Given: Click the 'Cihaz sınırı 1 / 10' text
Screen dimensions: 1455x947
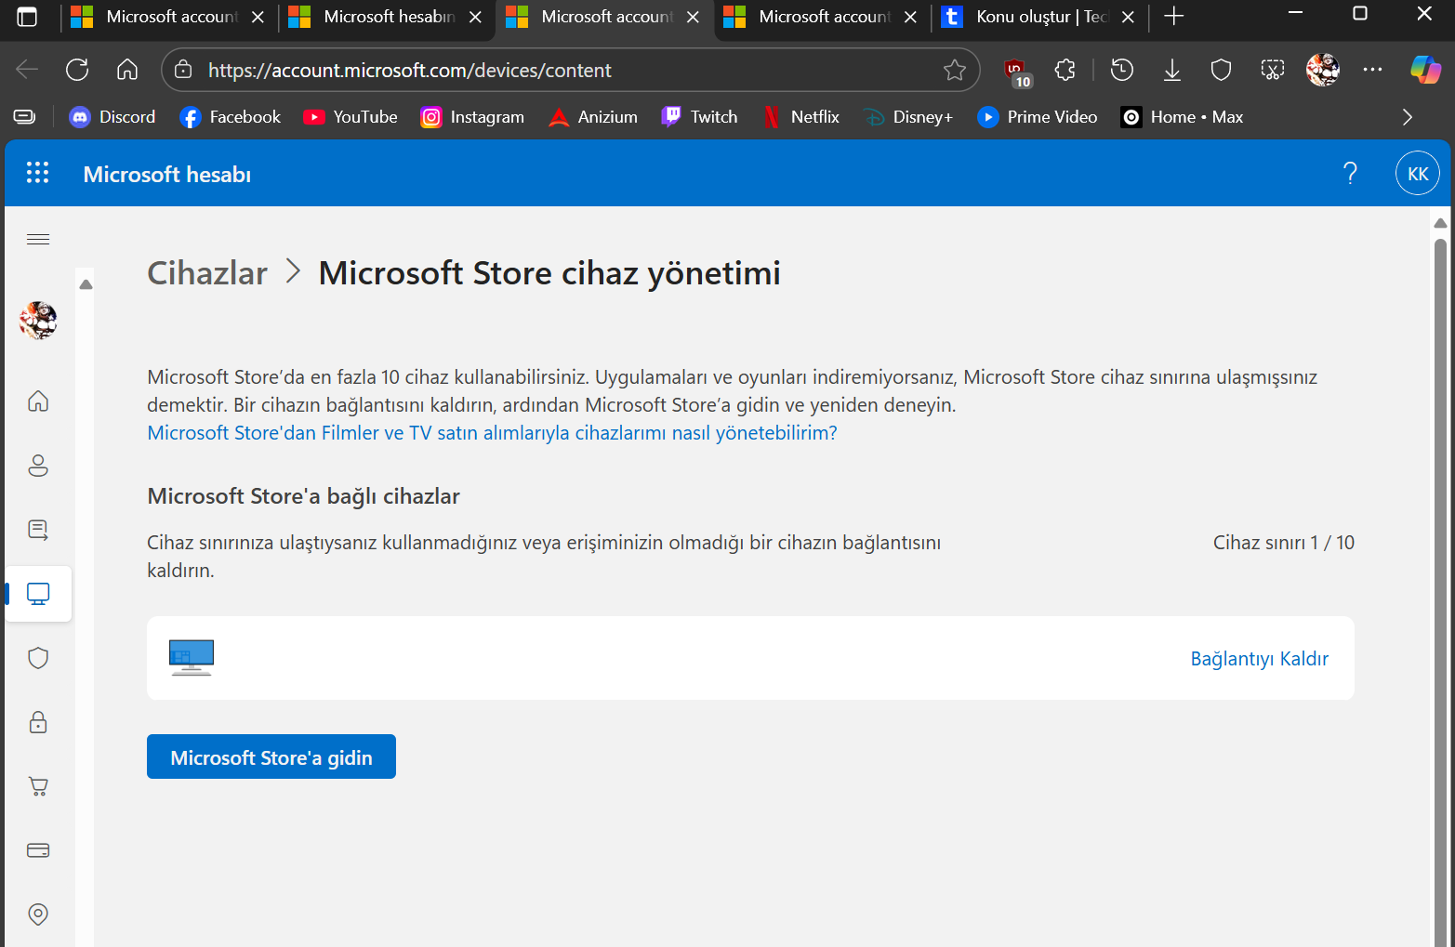Looking at the screenshot, I should (x=1283, y=543).
